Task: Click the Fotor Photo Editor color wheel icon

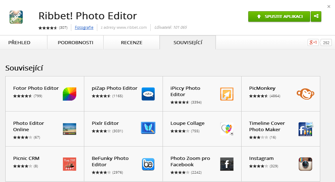Action: (70, 94)
